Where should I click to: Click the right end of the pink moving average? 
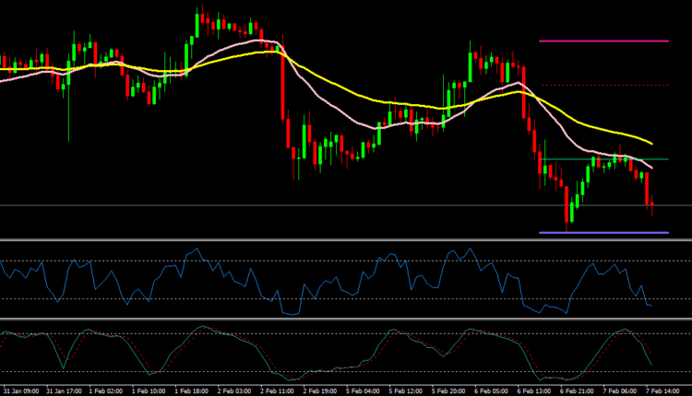click(x=651, y=168)
